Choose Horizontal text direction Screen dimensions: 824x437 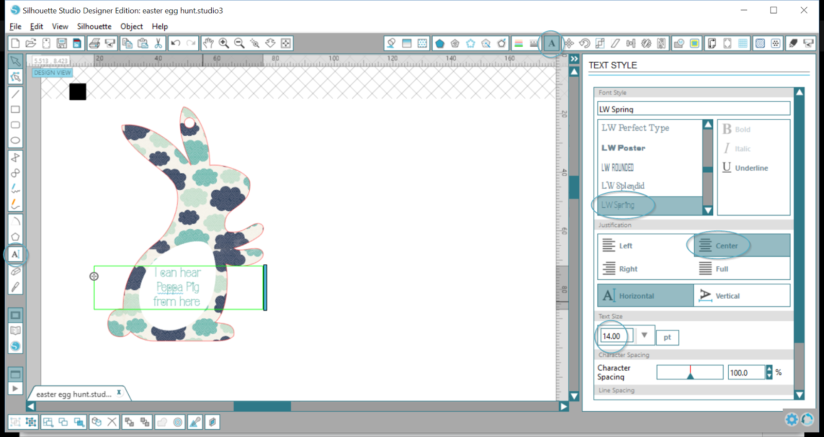646,296
